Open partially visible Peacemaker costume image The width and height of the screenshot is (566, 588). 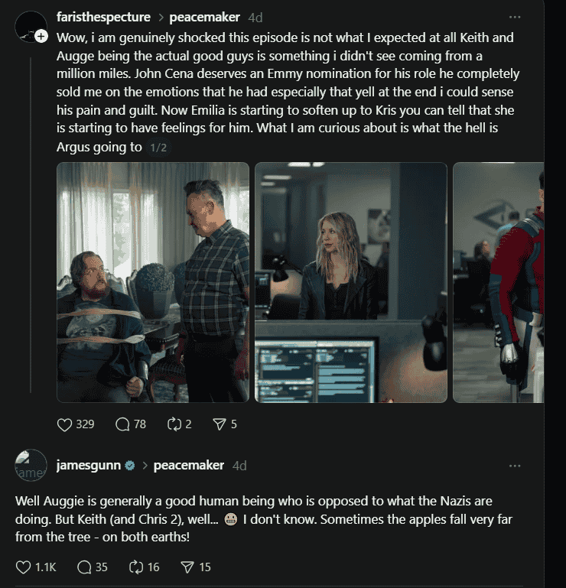[x=499, y=282]
